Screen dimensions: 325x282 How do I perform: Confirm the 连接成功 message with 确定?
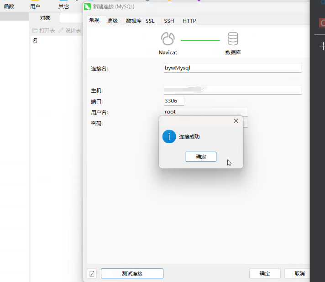(201, 157)
